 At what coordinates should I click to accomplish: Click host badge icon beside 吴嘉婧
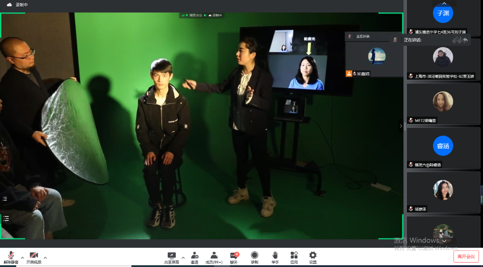pos(349,74)
